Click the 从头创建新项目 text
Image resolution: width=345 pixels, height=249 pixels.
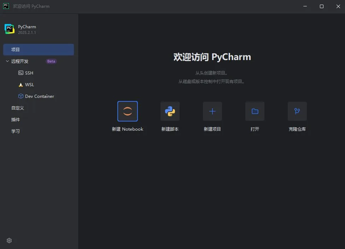(x=211, y=73)
